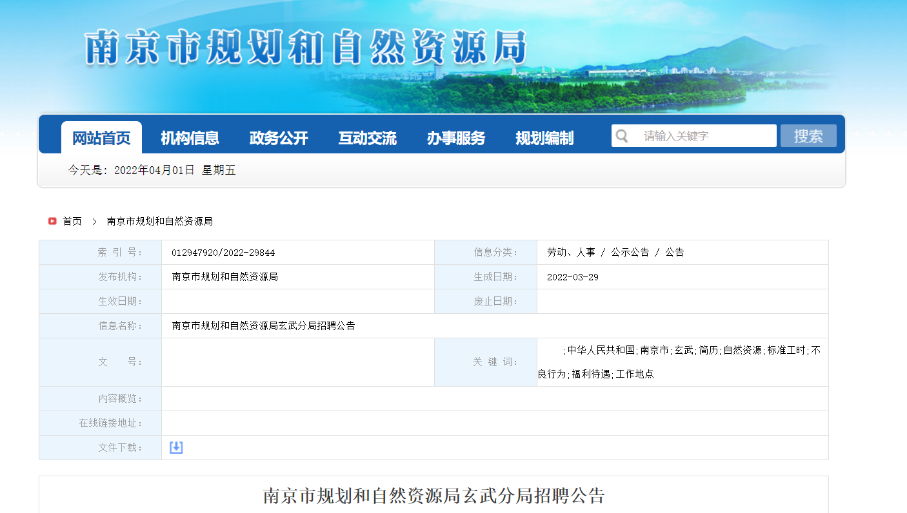Click the 索引号 label cell
The width and height of the screenshot is (907, 513).
pyautogui.click(x=101, y=253)
